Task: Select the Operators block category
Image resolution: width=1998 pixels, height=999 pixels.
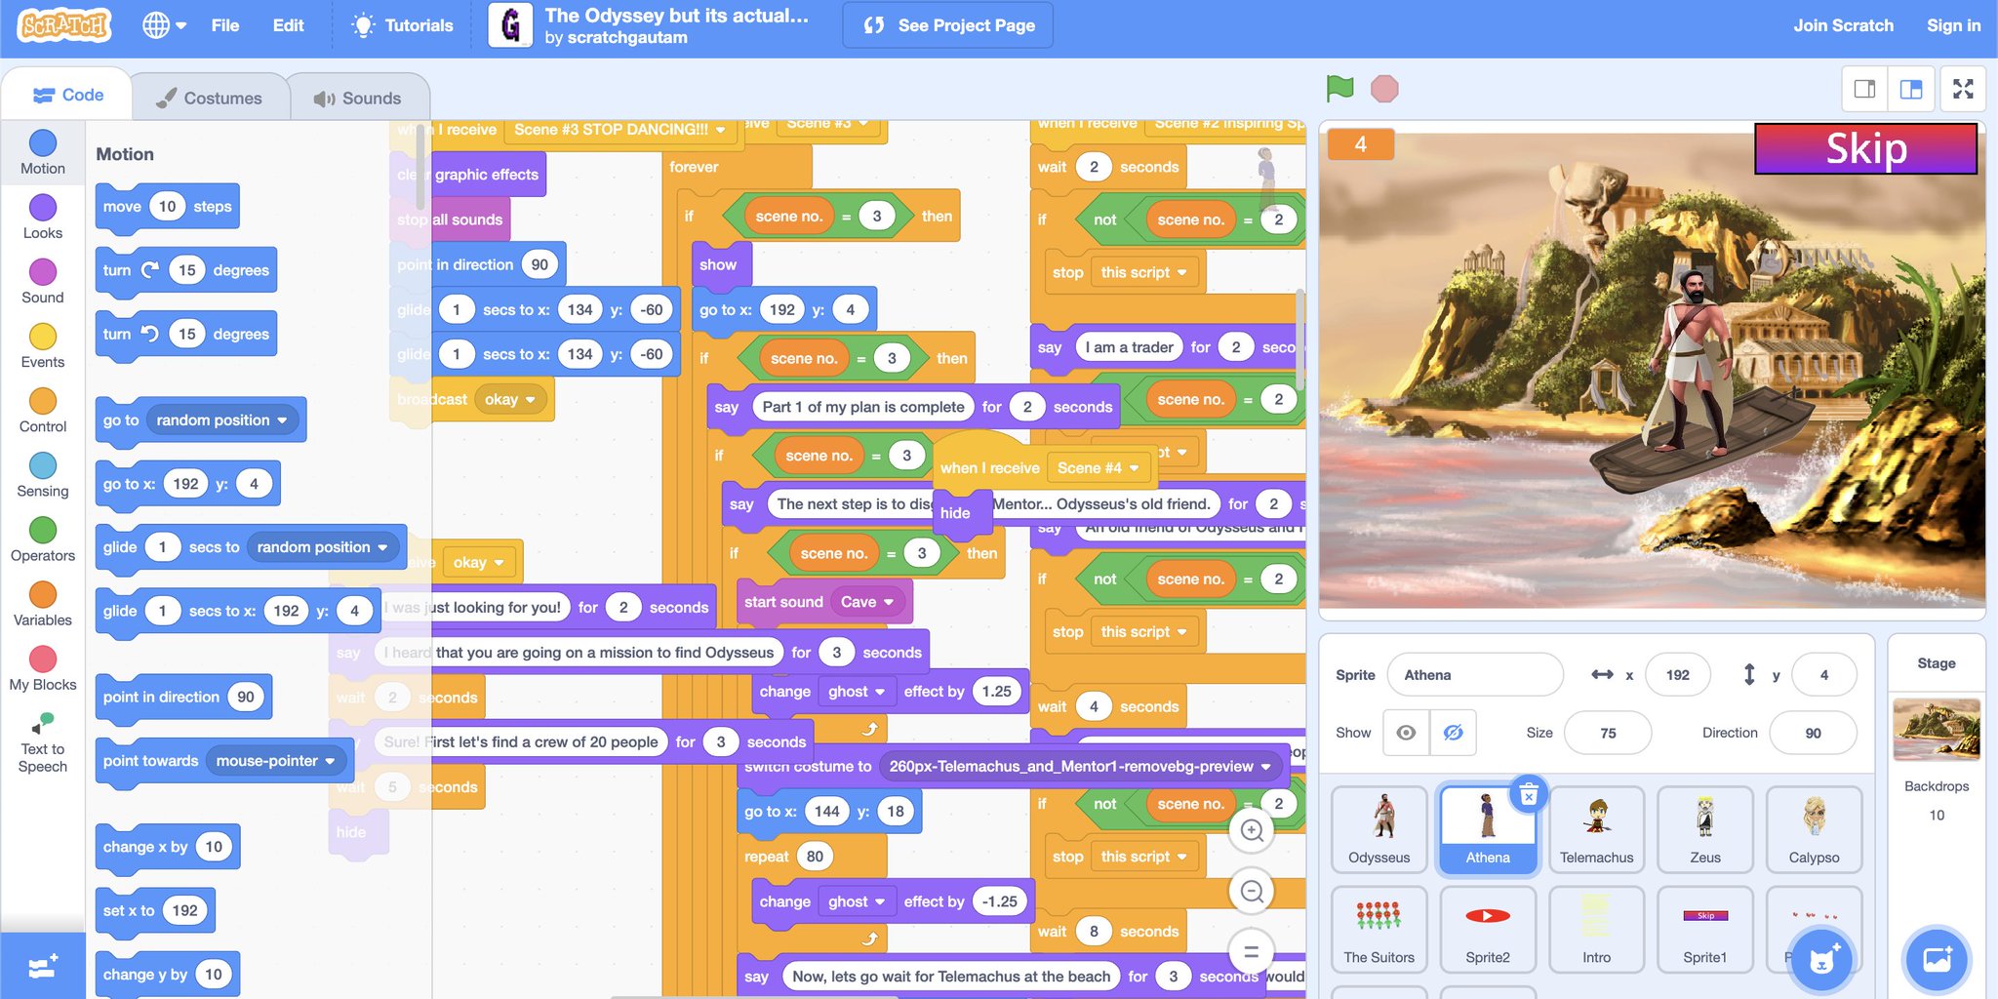Action: point(43,539)
